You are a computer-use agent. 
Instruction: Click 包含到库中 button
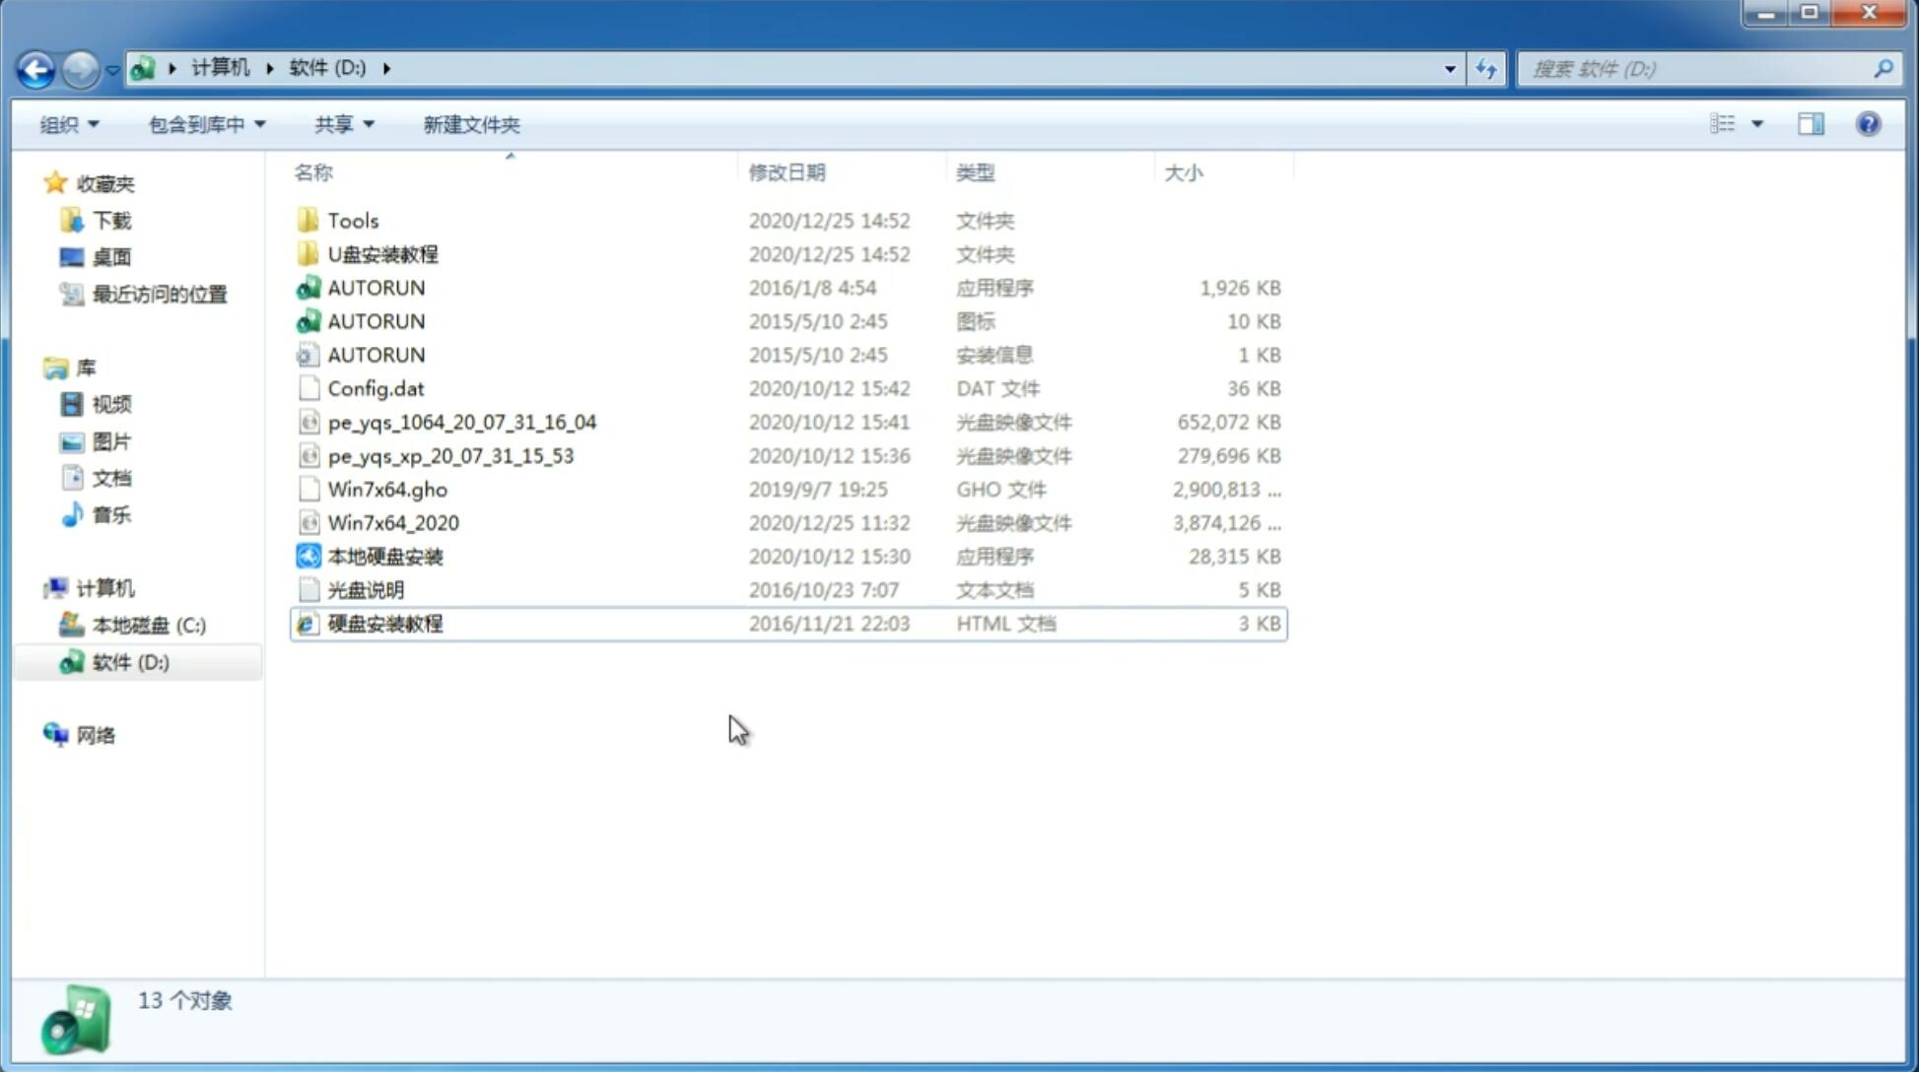(204, 124)
